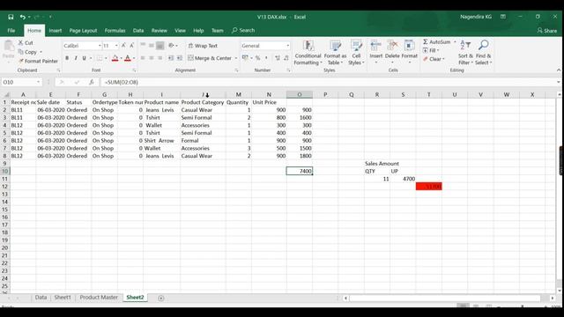Click Percent Style icon
This screenshot has height=317, width=564.
257,58
